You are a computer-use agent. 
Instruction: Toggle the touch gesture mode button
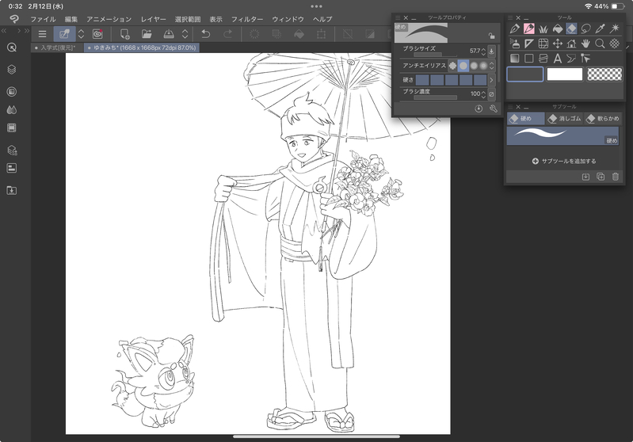coord(65,34)
